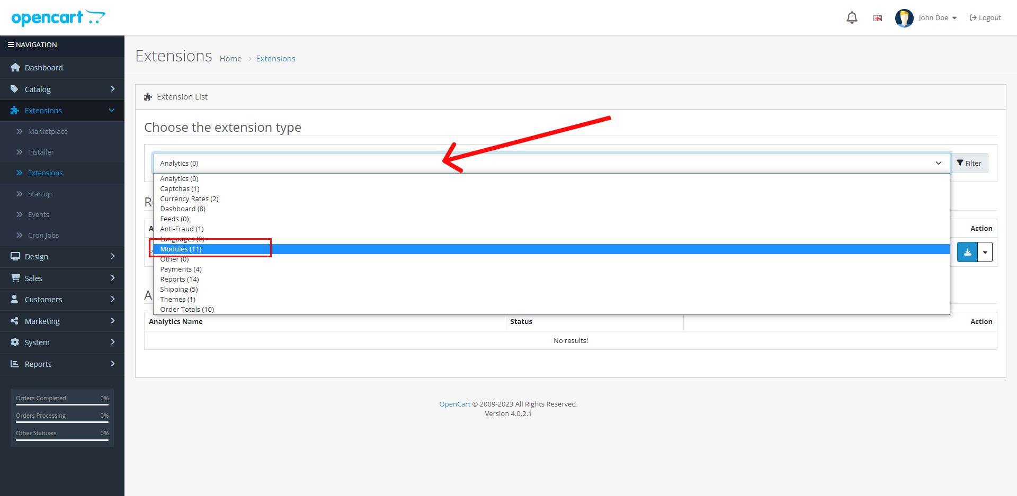Screen dimensions: 1017x496
Task: Open the notifications bell
Action: (x=852, y=18)
